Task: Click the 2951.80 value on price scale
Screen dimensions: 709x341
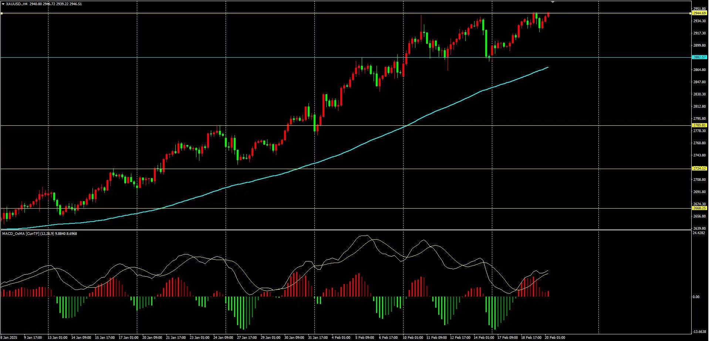Action: [x=699, y=9]
